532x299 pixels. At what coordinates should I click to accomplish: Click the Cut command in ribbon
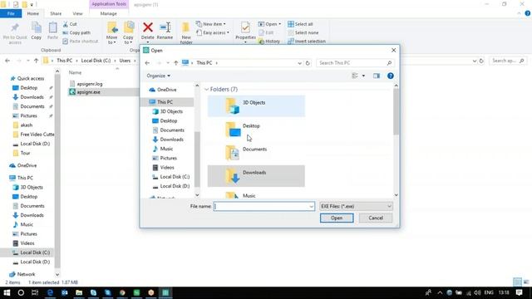pos(70,24)
